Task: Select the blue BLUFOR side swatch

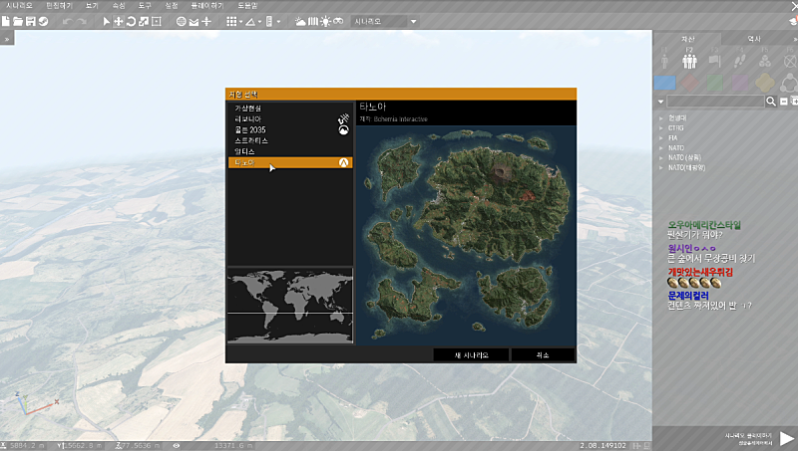Action: pyautogui.click(x=665, y=83)
